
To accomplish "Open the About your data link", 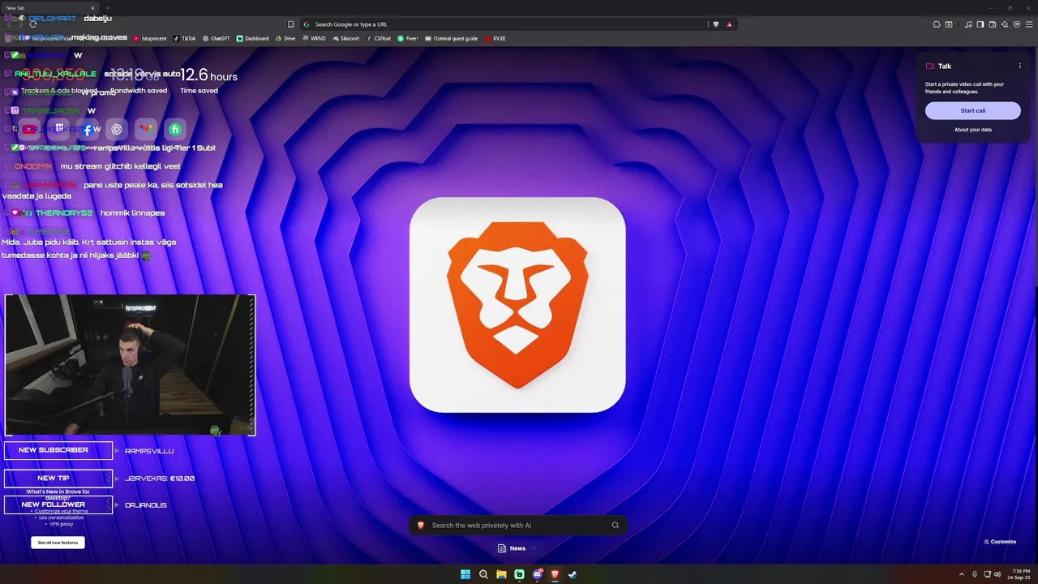I will (x=973, y=130).
